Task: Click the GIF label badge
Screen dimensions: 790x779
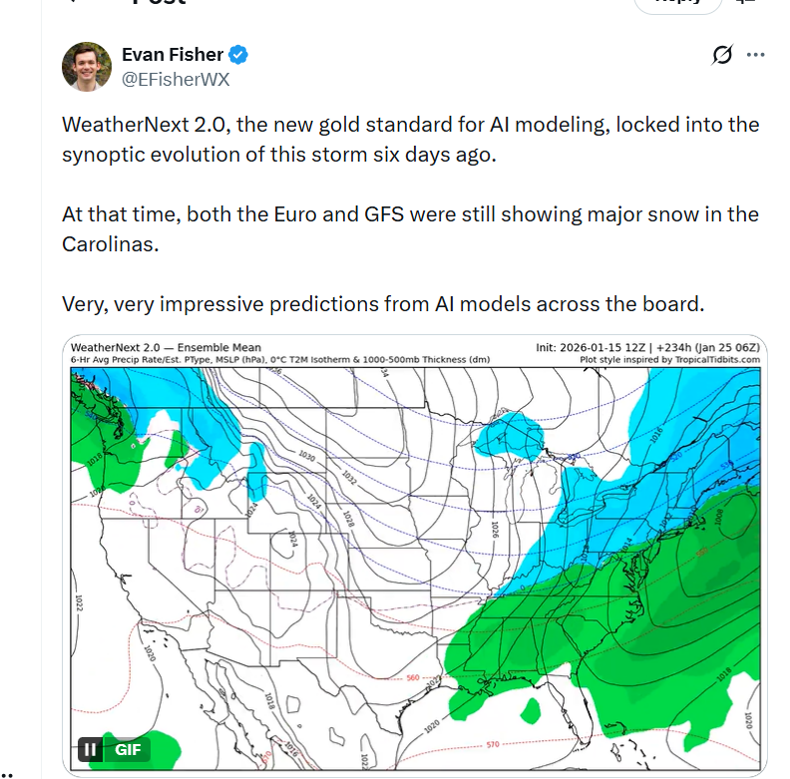Action: (x=129, y=749)
